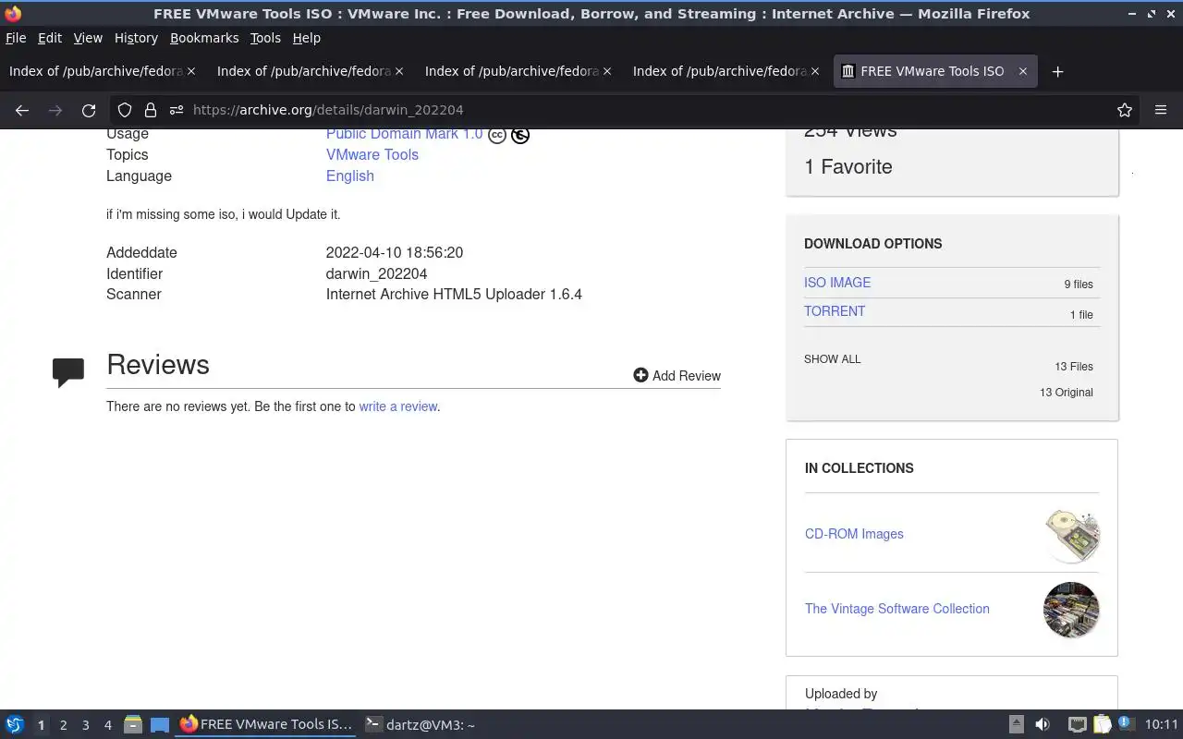The height and width of the screenshot is (739, 1183).
Task: Open a new tab with plus button
Action: pyautogui.click(x=1058, y=71)
